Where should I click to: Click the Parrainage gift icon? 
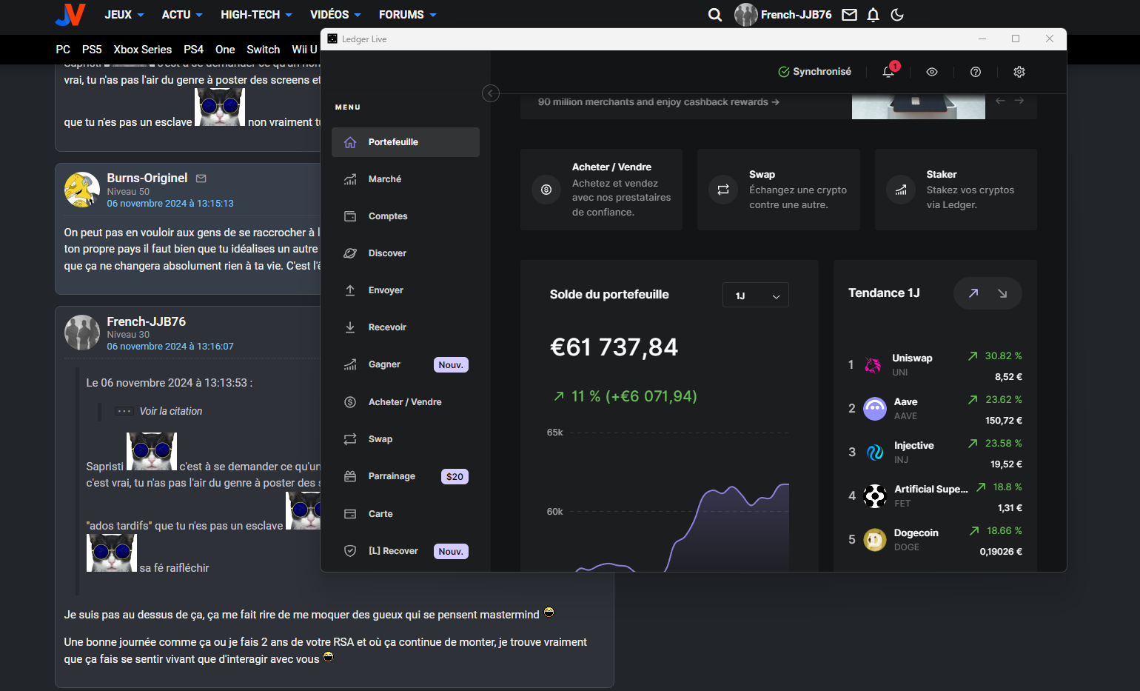[x=350, y=476]
